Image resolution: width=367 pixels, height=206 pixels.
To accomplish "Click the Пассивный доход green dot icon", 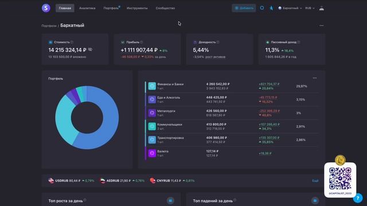I will point(267,42).
